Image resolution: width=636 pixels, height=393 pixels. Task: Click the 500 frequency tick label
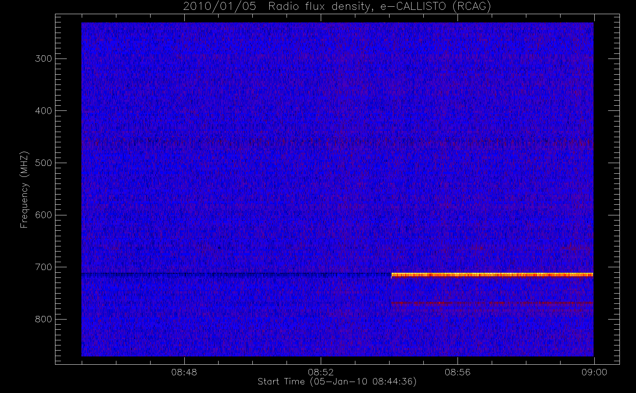43,163
